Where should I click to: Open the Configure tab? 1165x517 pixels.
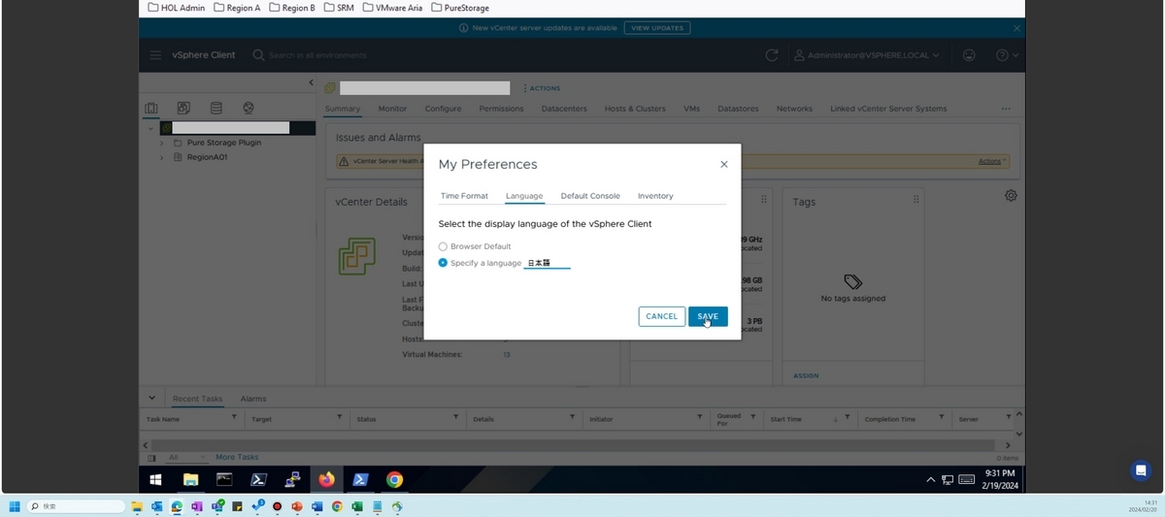443,109
